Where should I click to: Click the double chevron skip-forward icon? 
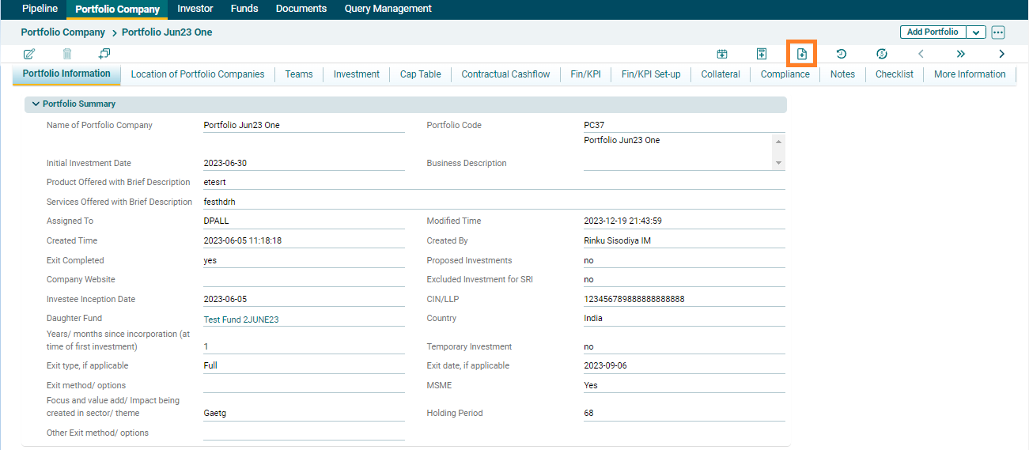(x=961, y=54)
